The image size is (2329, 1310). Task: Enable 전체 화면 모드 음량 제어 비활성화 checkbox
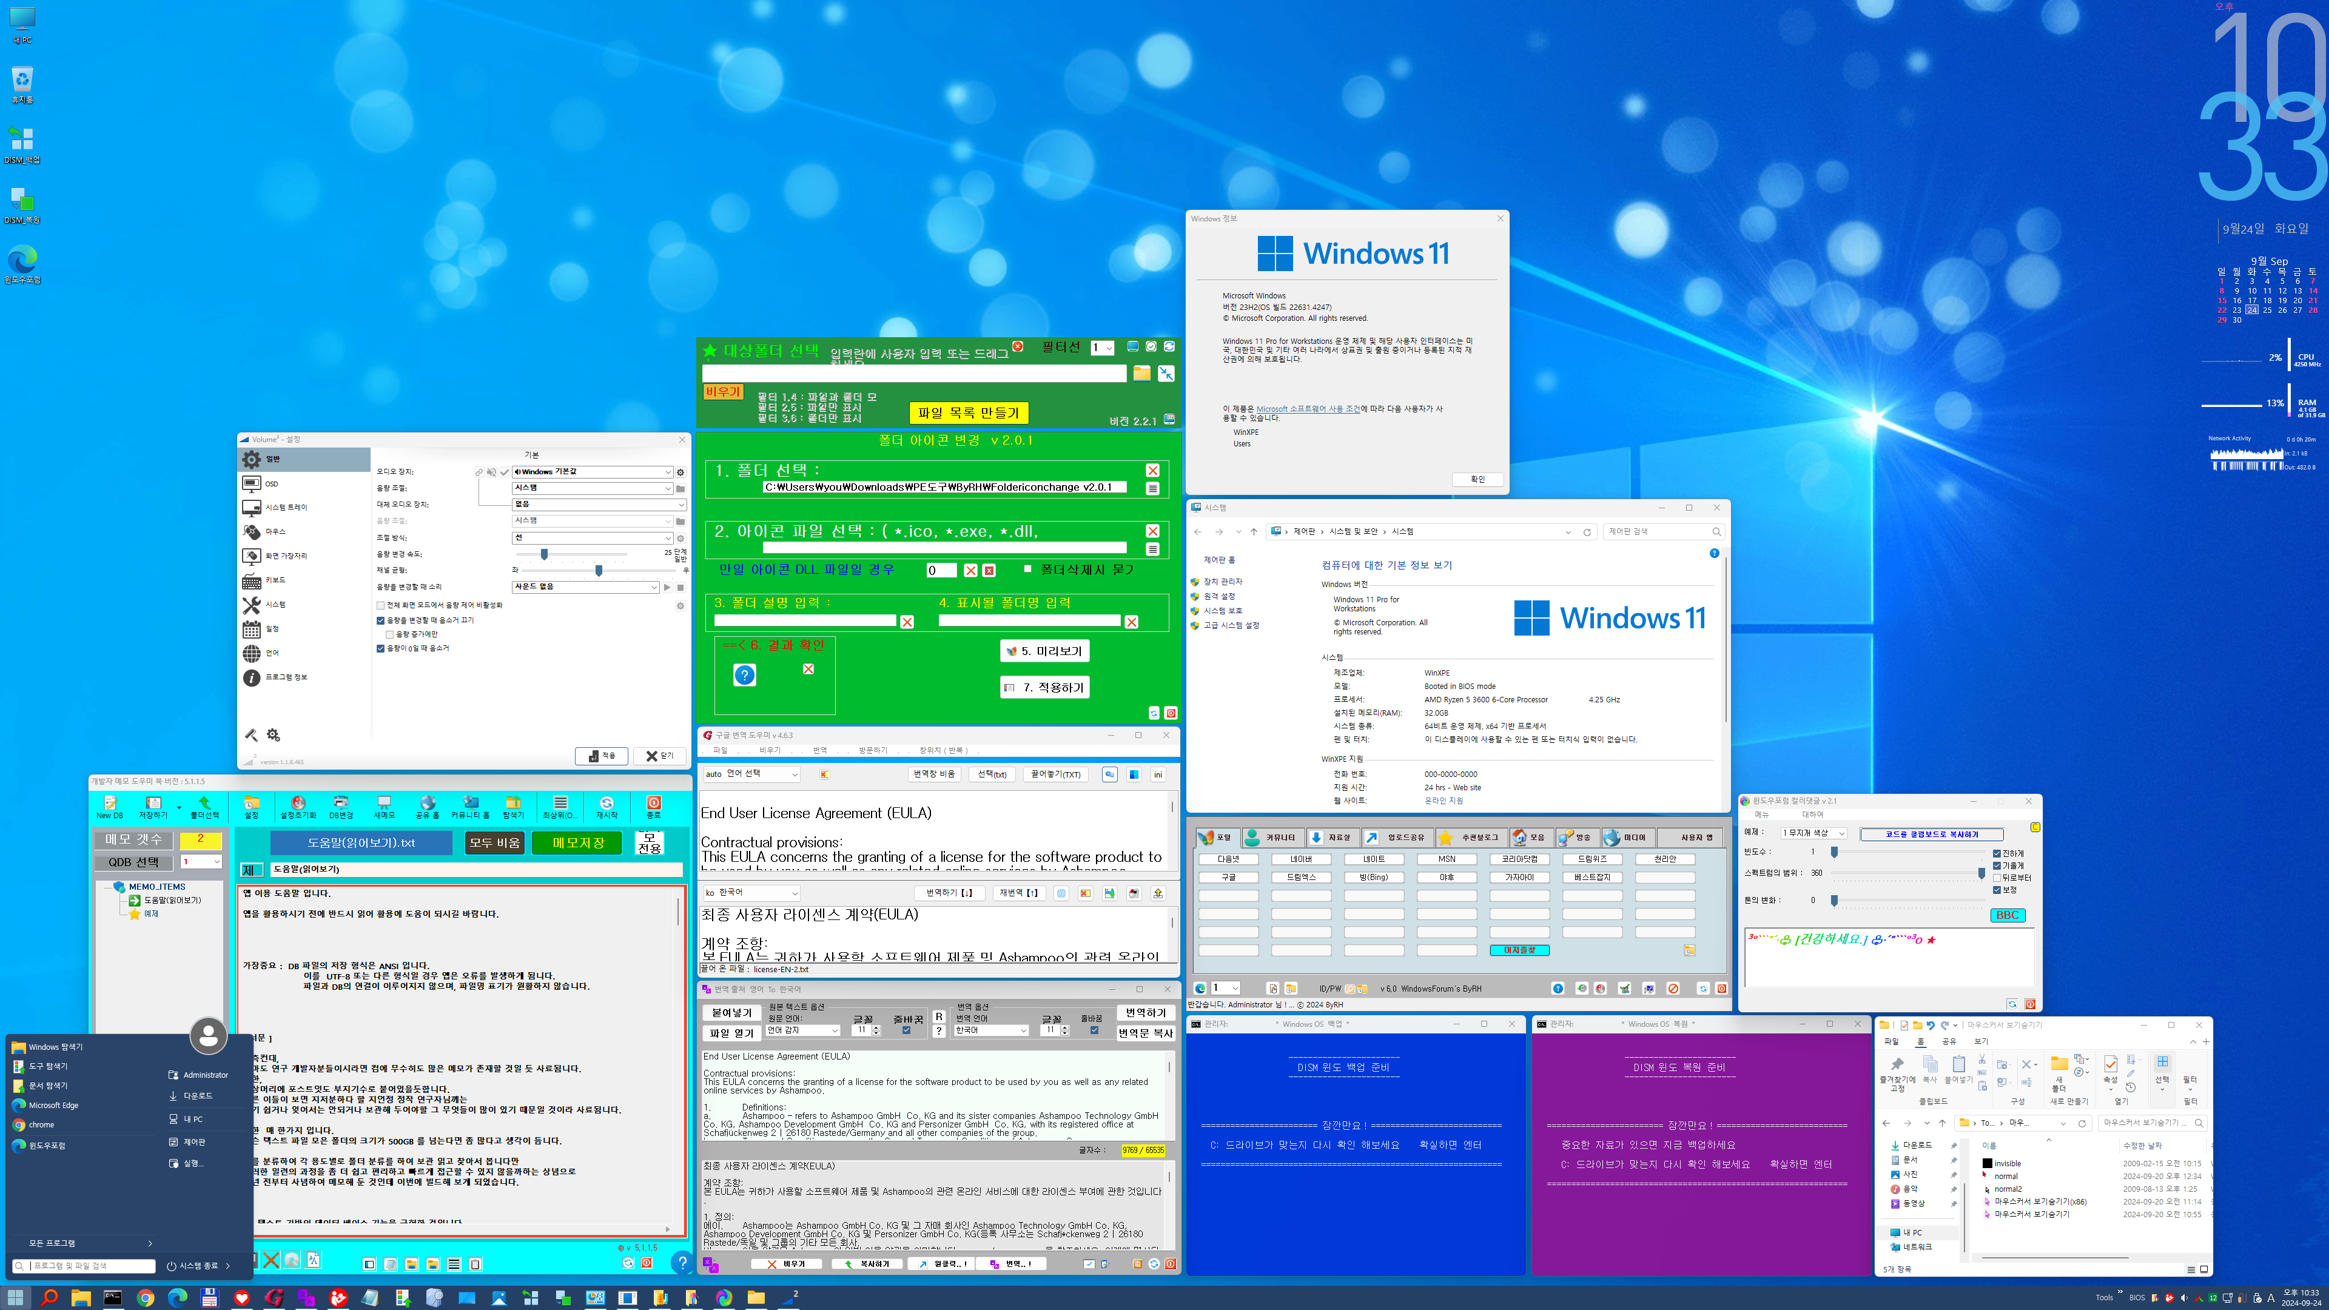[x=381, y=605]
